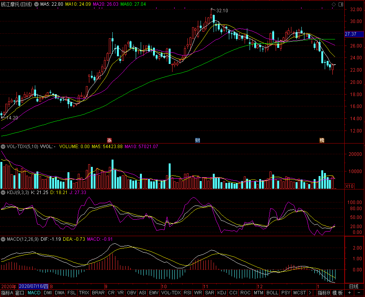Click the 窗口 button in bottom bar
365x297 pixels.
(x=20, y=293)
